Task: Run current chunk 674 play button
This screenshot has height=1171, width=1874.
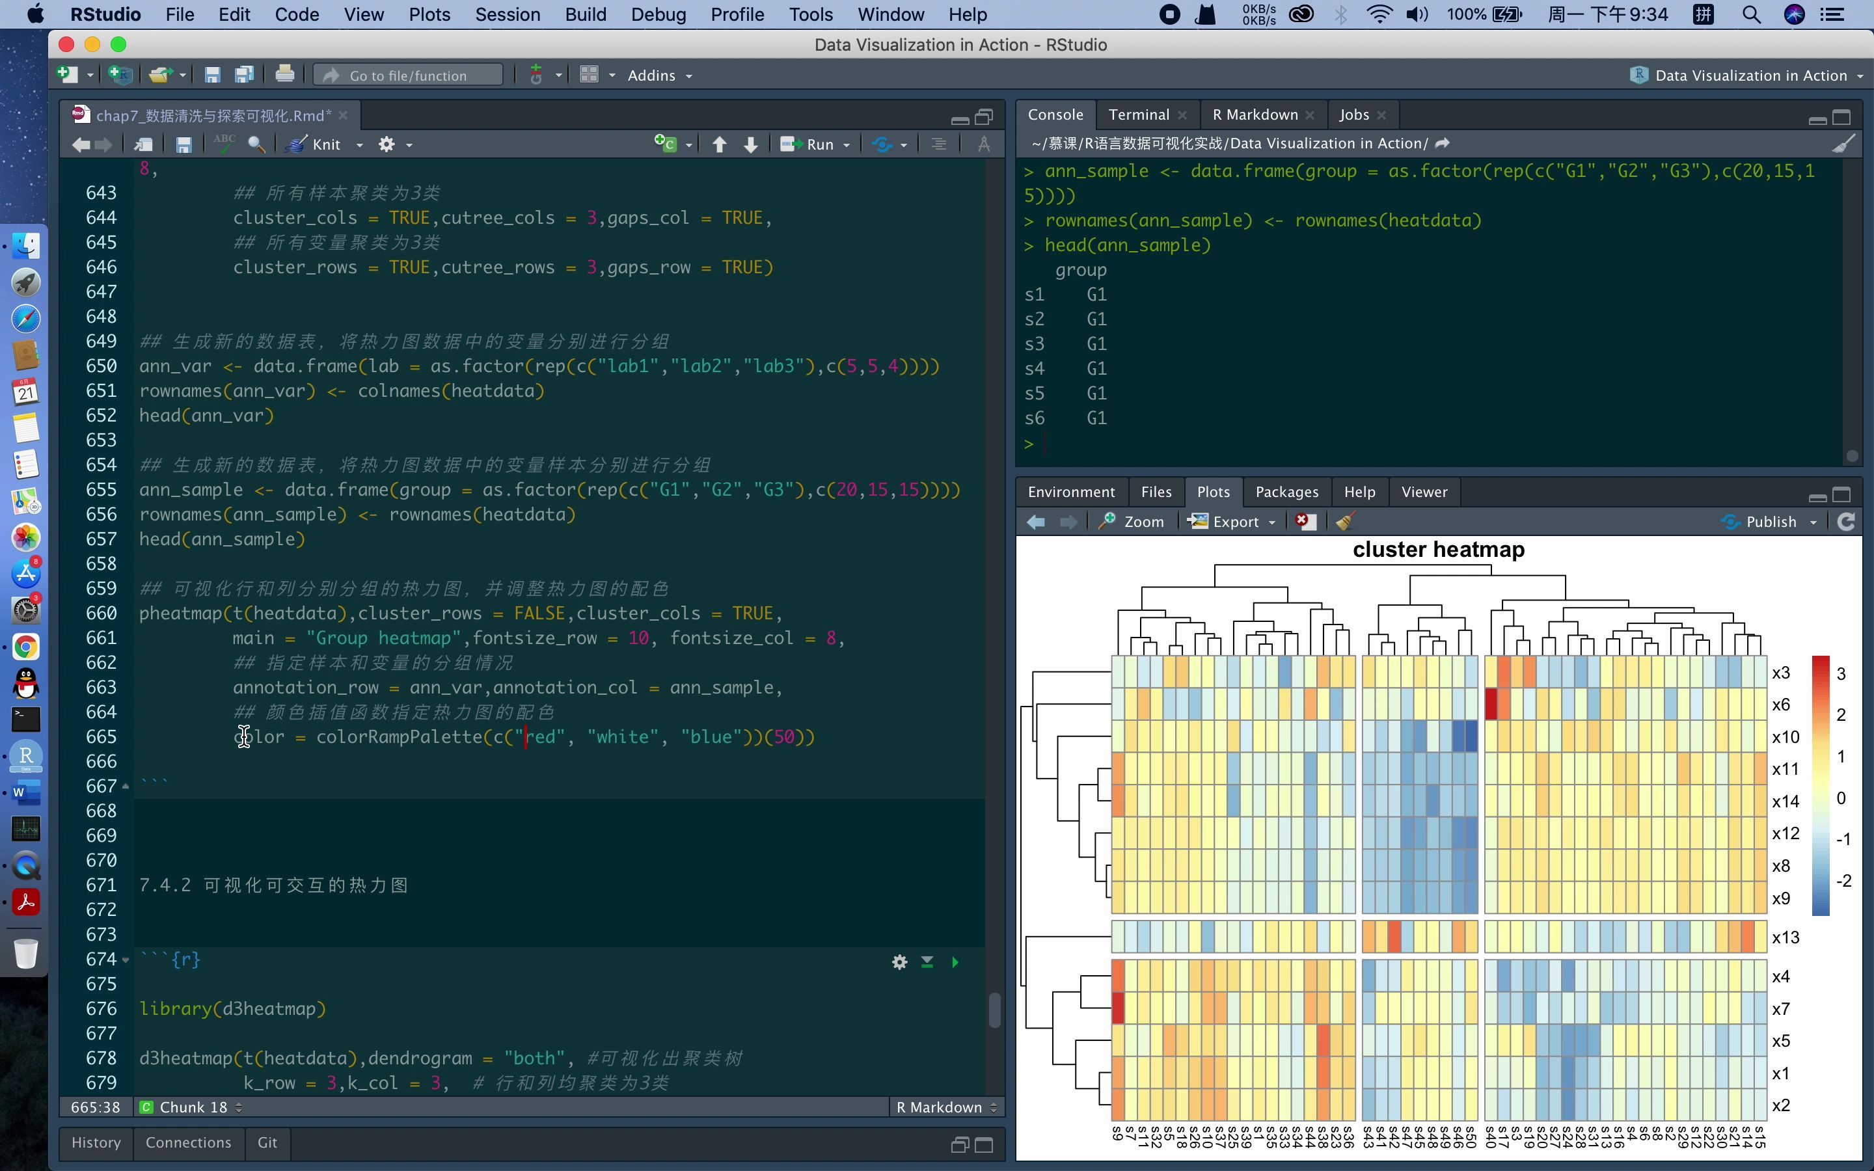Action: tap(955, 962)
